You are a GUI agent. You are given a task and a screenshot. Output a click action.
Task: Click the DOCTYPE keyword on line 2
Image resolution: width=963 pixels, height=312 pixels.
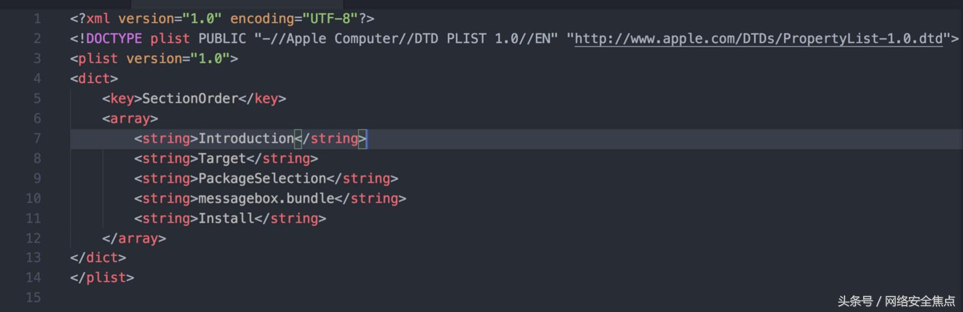114,39
